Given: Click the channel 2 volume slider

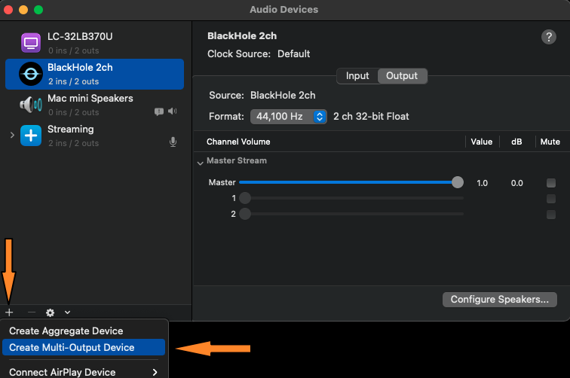Looking at the screenshot, I should (x=351, y=214).
